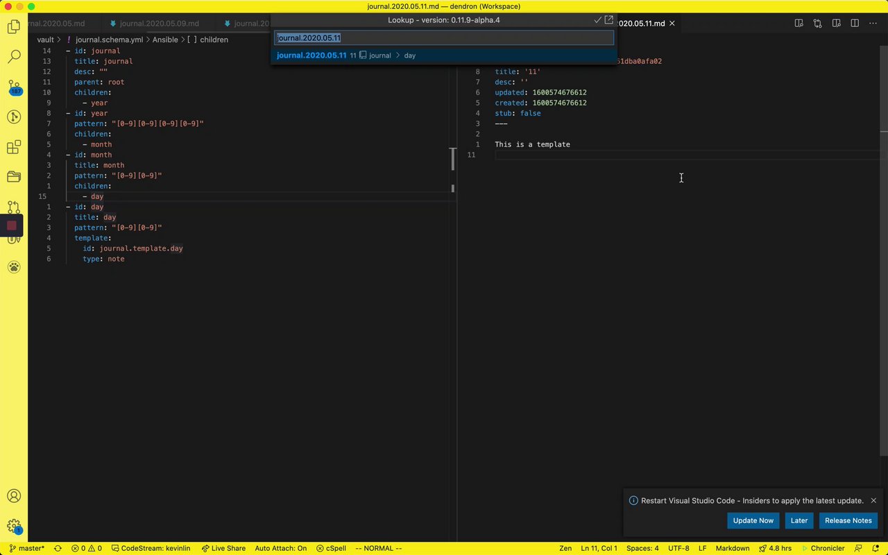This screenshot has height=555, width=888.
Task: Open the Search view in activity bar
Action: pyautogui.click(x=14, y=57)
